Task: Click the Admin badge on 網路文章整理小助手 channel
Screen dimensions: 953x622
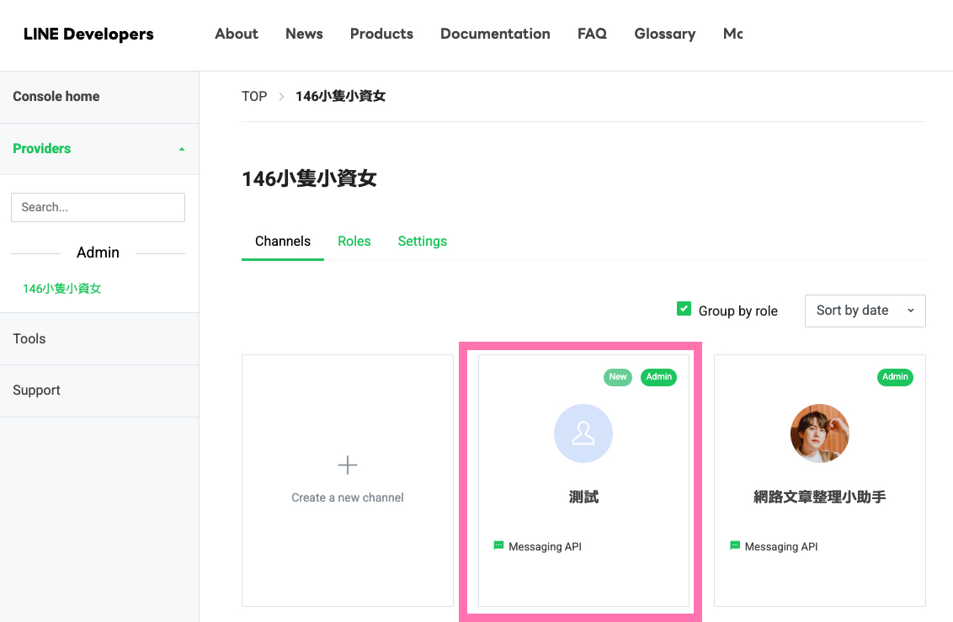Action: click(x=895, y=377)
